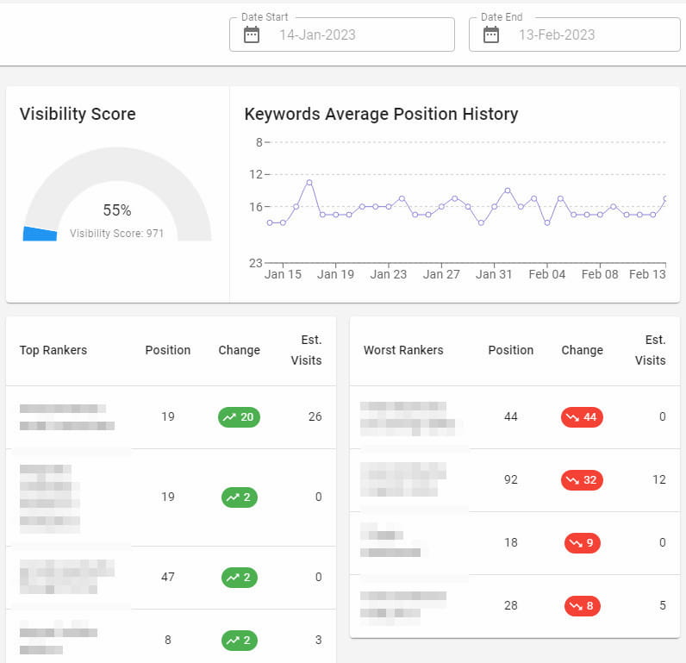
Task: Click position value 92 in Worst Rankers
Action: pos(510,479)
